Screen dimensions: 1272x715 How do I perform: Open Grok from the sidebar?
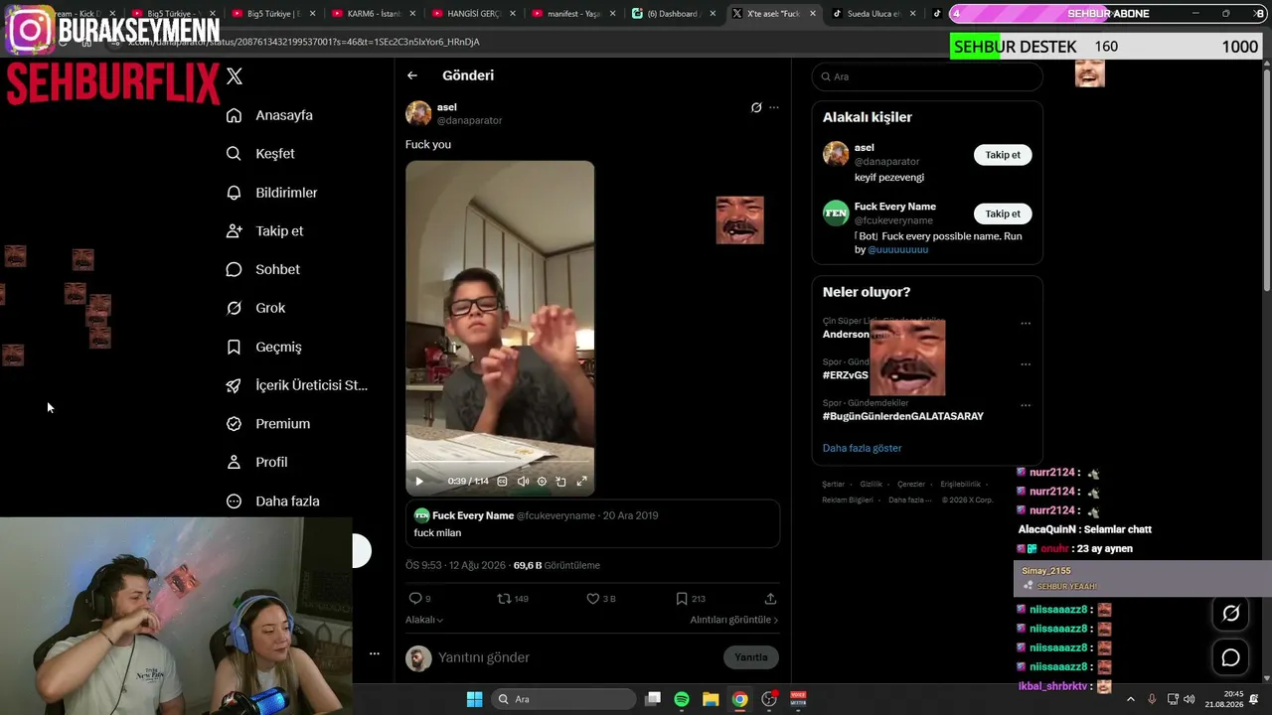(x=255, y=308)
